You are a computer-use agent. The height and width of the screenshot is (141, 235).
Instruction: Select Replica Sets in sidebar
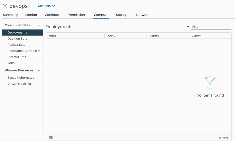[16, 45]
